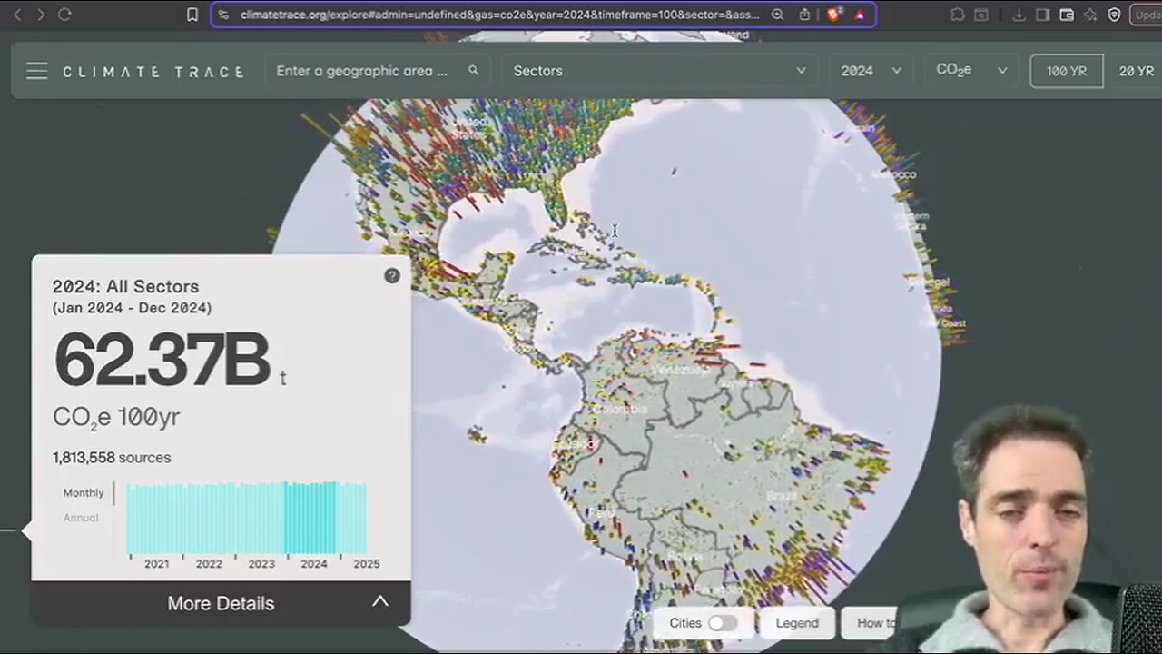Switch to the 20 YR timeframe
Viewport: 1162px width, 654px height.
point(1136,71)
